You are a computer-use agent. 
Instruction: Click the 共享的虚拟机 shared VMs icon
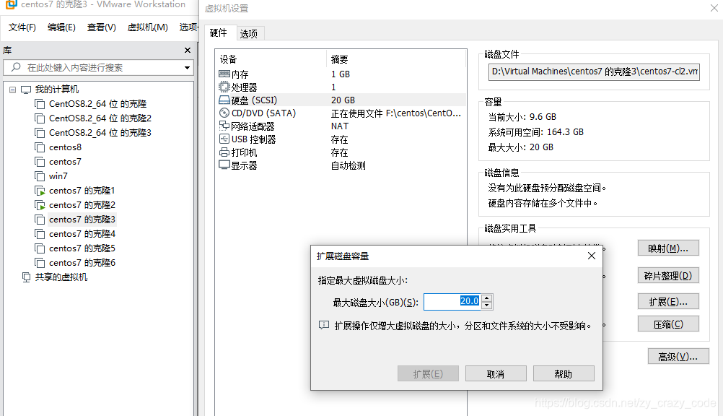[x=26, y=277]
